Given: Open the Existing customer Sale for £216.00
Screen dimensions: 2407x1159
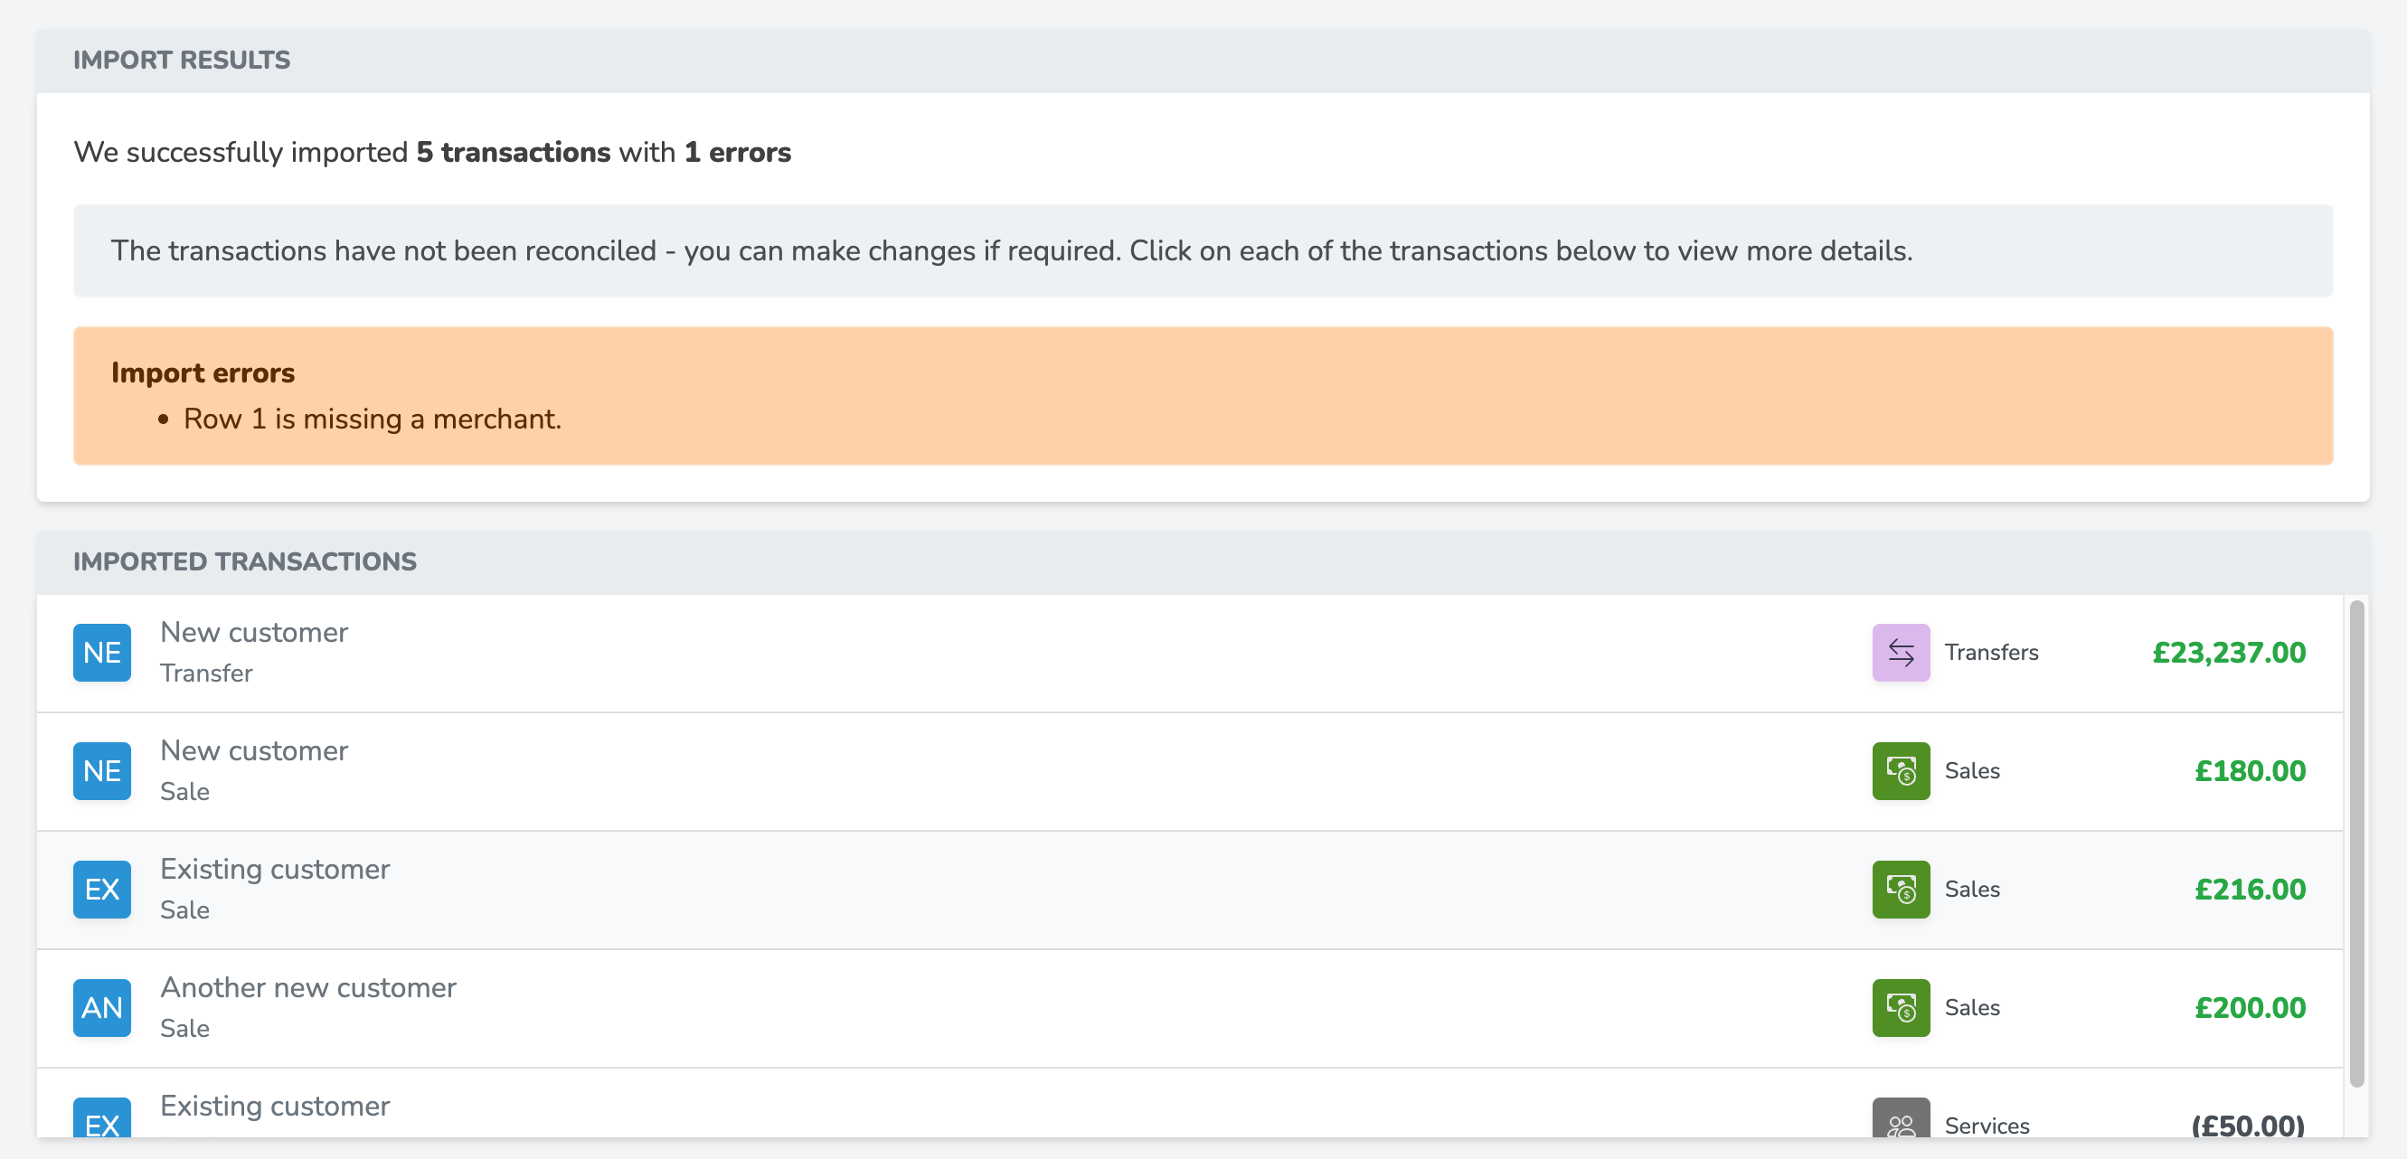Looking at the screenshot, I should [1189, 890].
